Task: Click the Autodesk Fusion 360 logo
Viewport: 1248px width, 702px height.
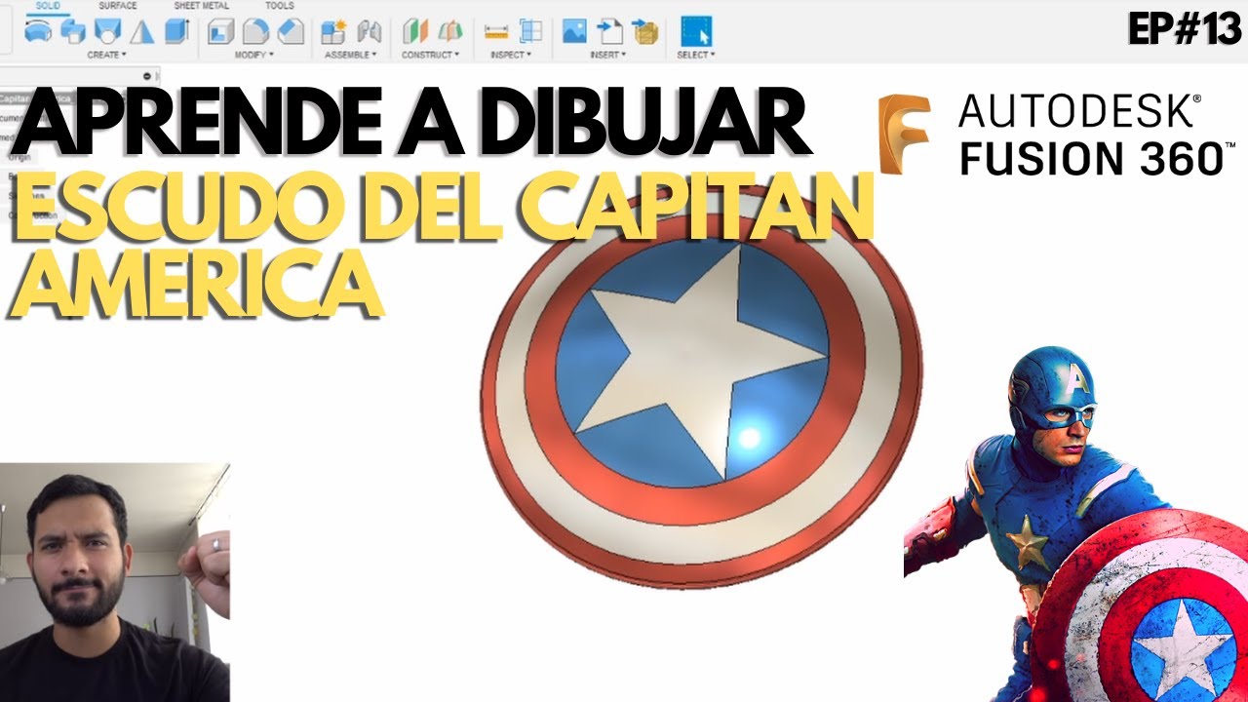Action: pyautogui.click(x=1058, y=135)
